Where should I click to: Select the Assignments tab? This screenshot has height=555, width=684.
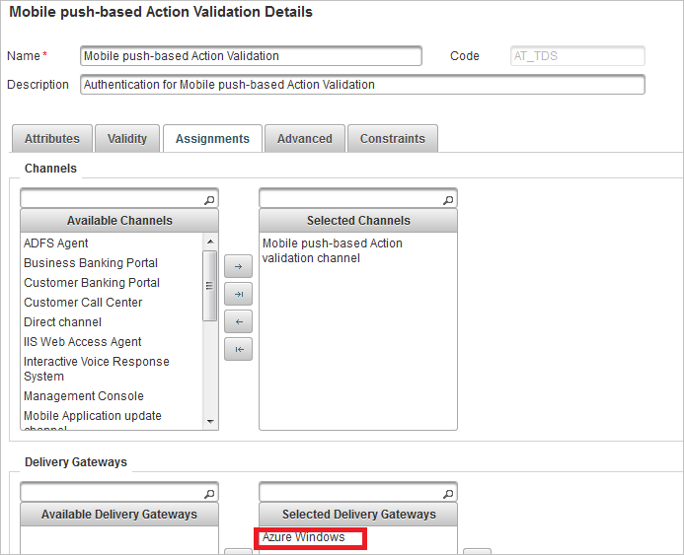coord(212,139)
